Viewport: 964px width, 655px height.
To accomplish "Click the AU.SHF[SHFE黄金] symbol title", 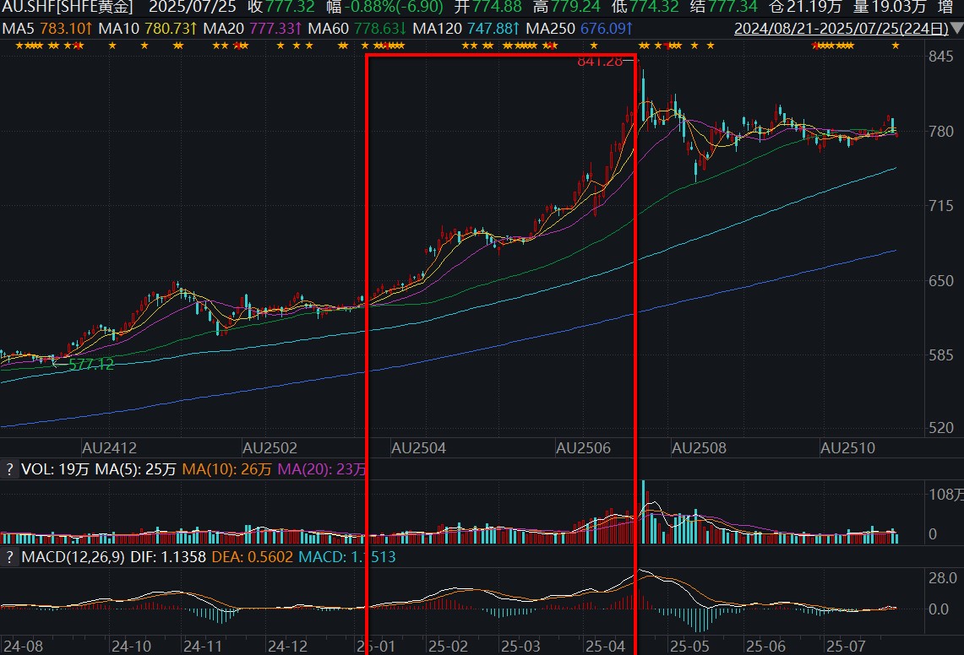I will (67, 8).
